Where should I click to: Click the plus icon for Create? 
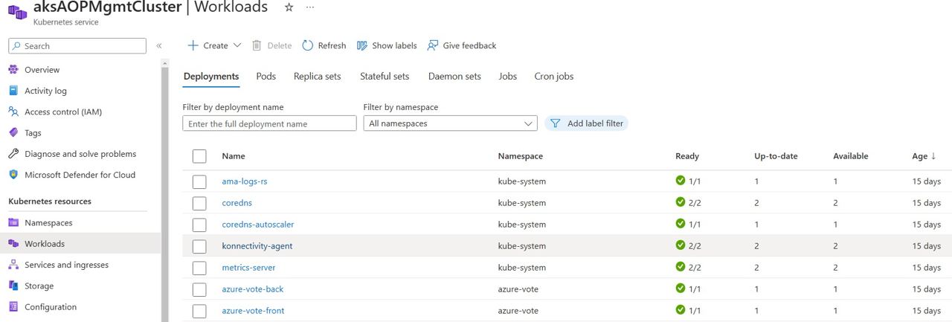tap(193, 45)
